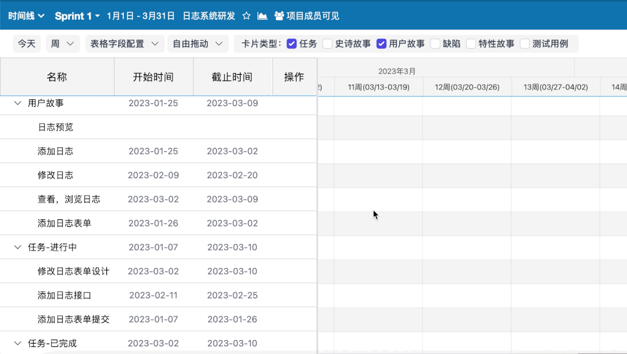
Task: Click end date 2023-03-09 of 查看，浏览日志
Action: [232, 199]
